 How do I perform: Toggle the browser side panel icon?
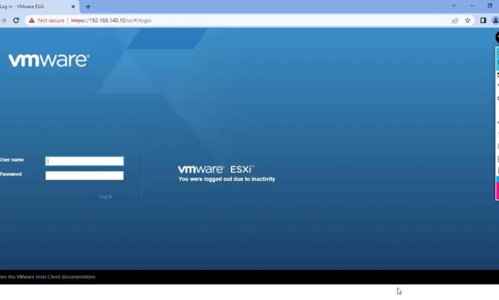[x=483, y=20]
